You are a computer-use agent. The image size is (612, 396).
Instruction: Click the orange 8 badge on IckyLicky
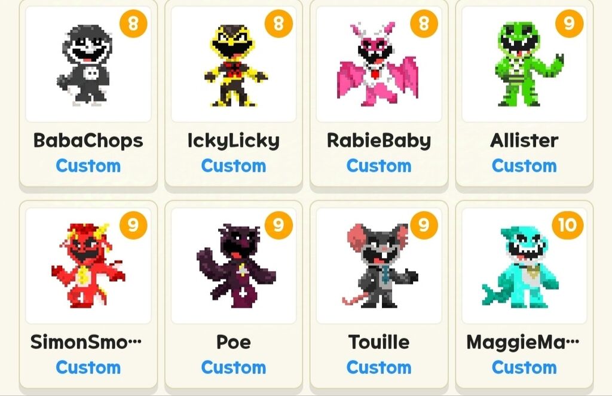(279, 23)
